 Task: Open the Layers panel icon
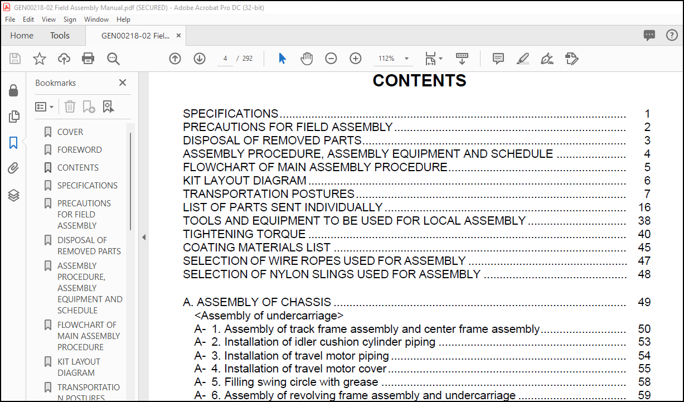point(13,195)
